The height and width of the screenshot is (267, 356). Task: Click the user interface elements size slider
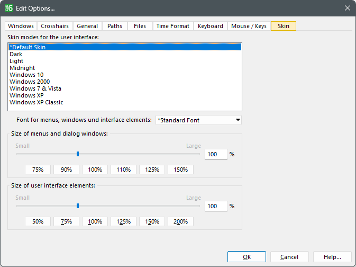78,206
